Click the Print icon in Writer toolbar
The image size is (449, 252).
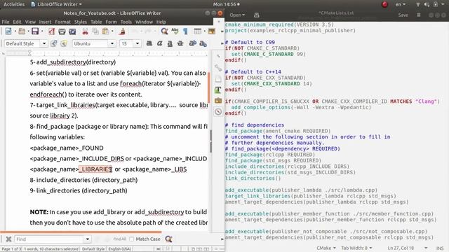pyautogui.click(x=62, y=31)
